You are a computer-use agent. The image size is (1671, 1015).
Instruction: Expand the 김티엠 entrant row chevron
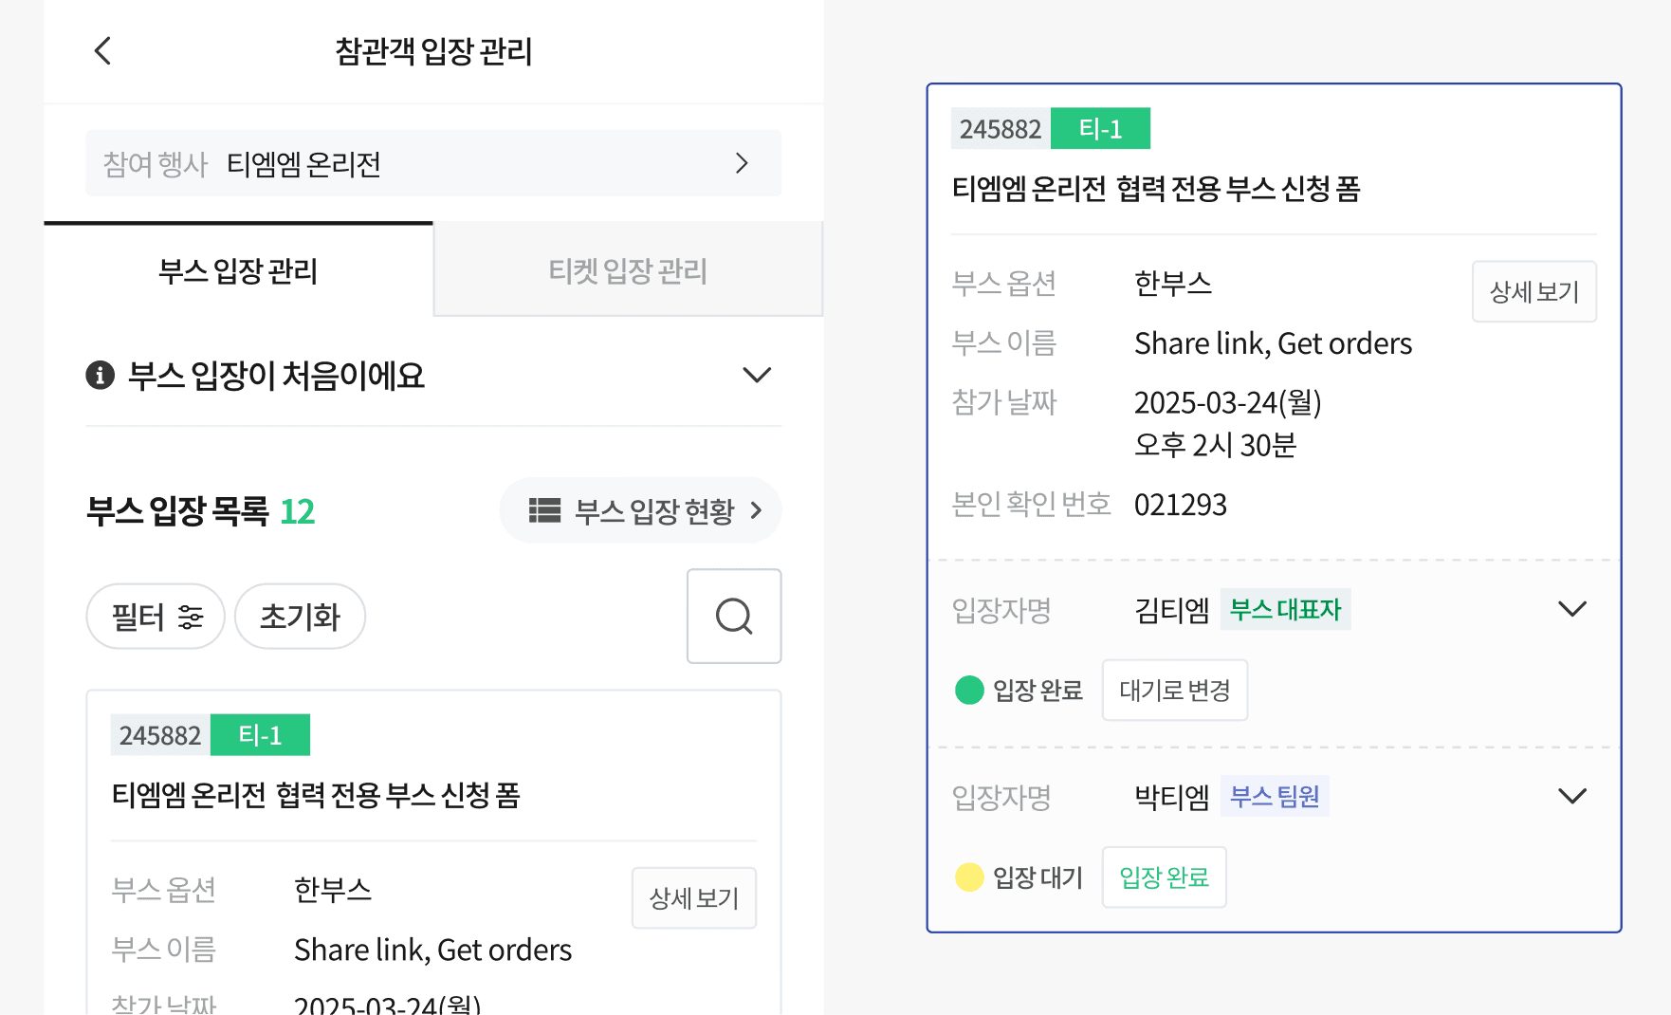point(1572,609)
